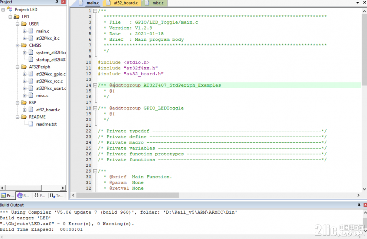
Task: Click editor horizontal scroll left arrow
Action: coord(73,195)
